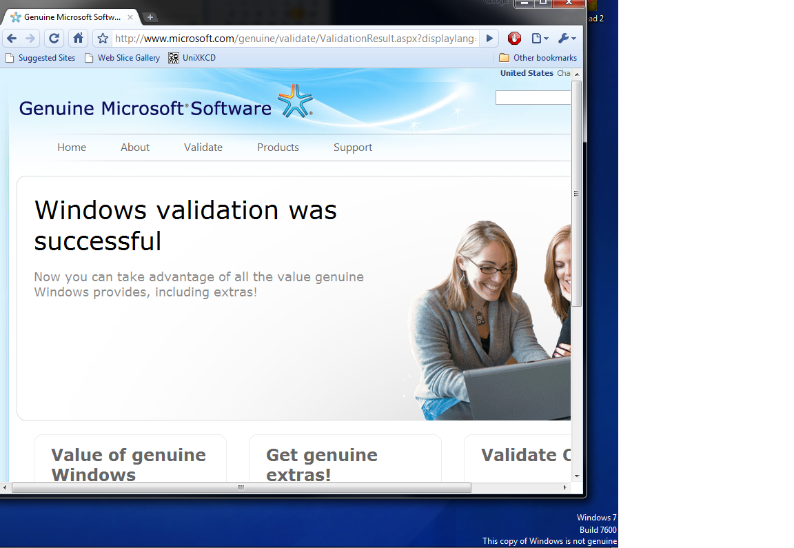Open the Value of genuine Windows card
This screenshot has width=794, height=548.
pos(130,459)
